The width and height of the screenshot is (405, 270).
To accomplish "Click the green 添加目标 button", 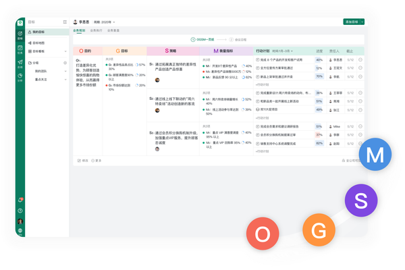I will [352, 22].
